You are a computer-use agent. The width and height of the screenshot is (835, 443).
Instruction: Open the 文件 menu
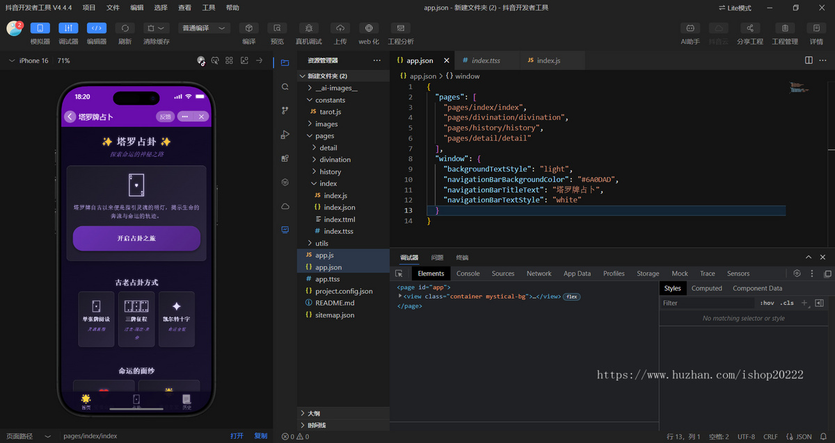pos(113,8)
